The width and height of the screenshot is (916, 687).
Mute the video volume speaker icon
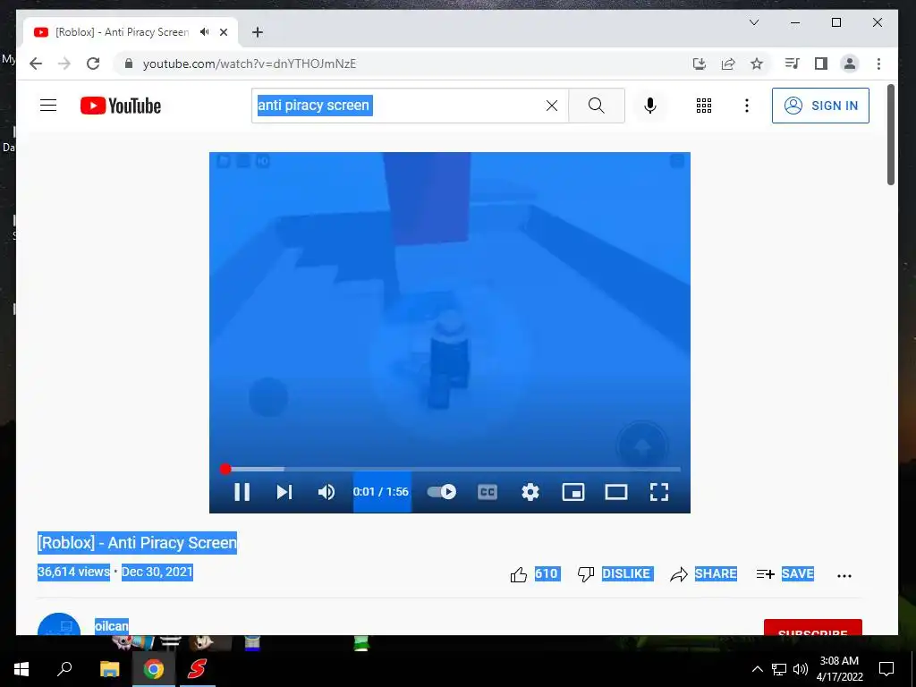[x=327, y=492]
